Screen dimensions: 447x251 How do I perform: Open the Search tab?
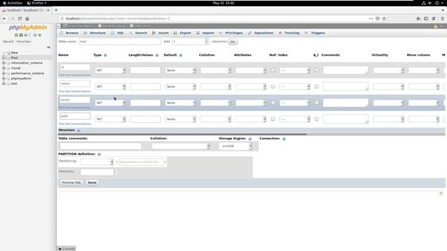coord(138,33)
